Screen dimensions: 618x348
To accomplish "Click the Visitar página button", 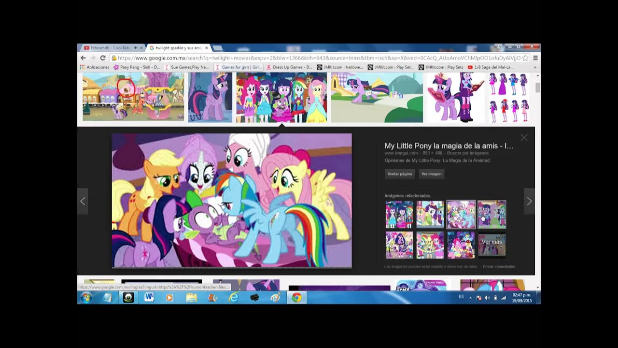I will [x=400, y=174].
